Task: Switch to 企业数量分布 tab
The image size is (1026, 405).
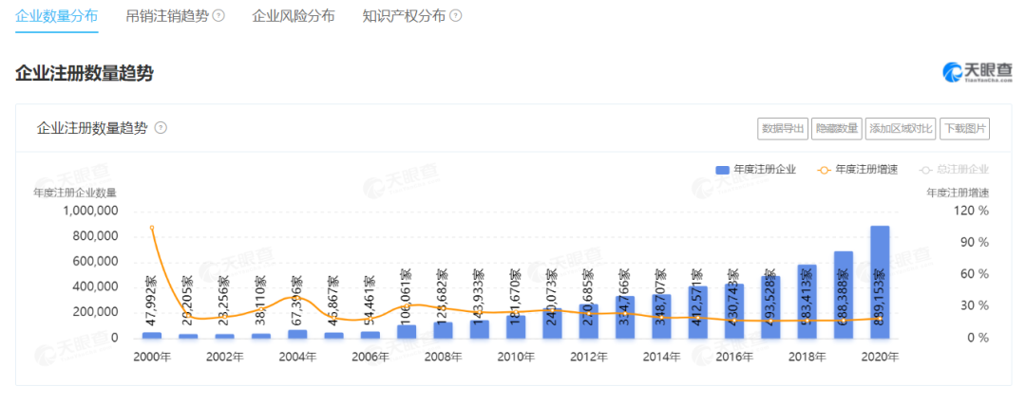Action: [56, 16]
